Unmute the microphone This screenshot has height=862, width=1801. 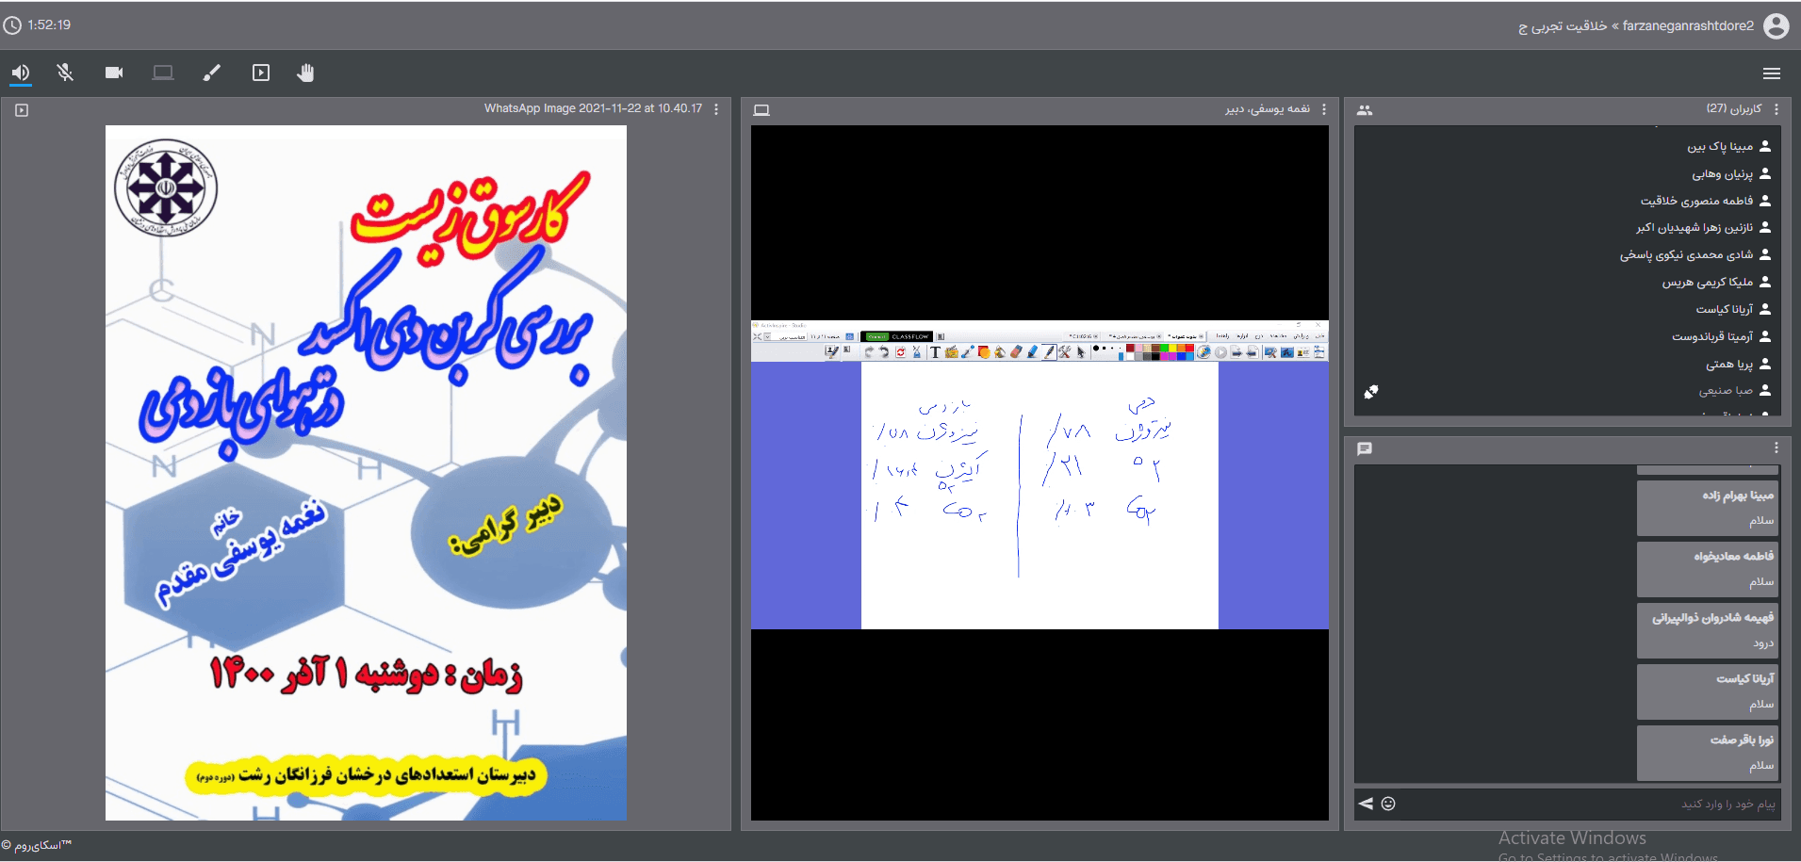pos(65,73)
